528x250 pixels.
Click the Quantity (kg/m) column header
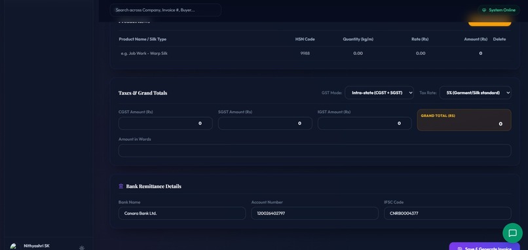coord(358,39)
